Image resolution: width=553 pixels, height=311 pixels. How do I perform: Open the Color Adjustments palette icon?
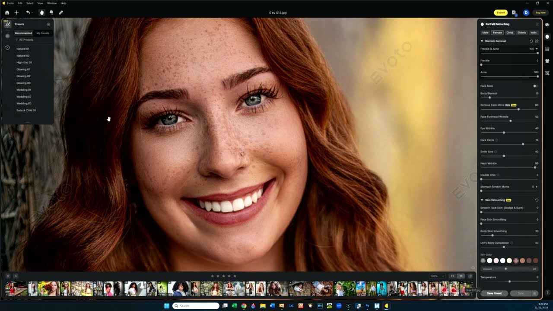[x=547, y=25]
